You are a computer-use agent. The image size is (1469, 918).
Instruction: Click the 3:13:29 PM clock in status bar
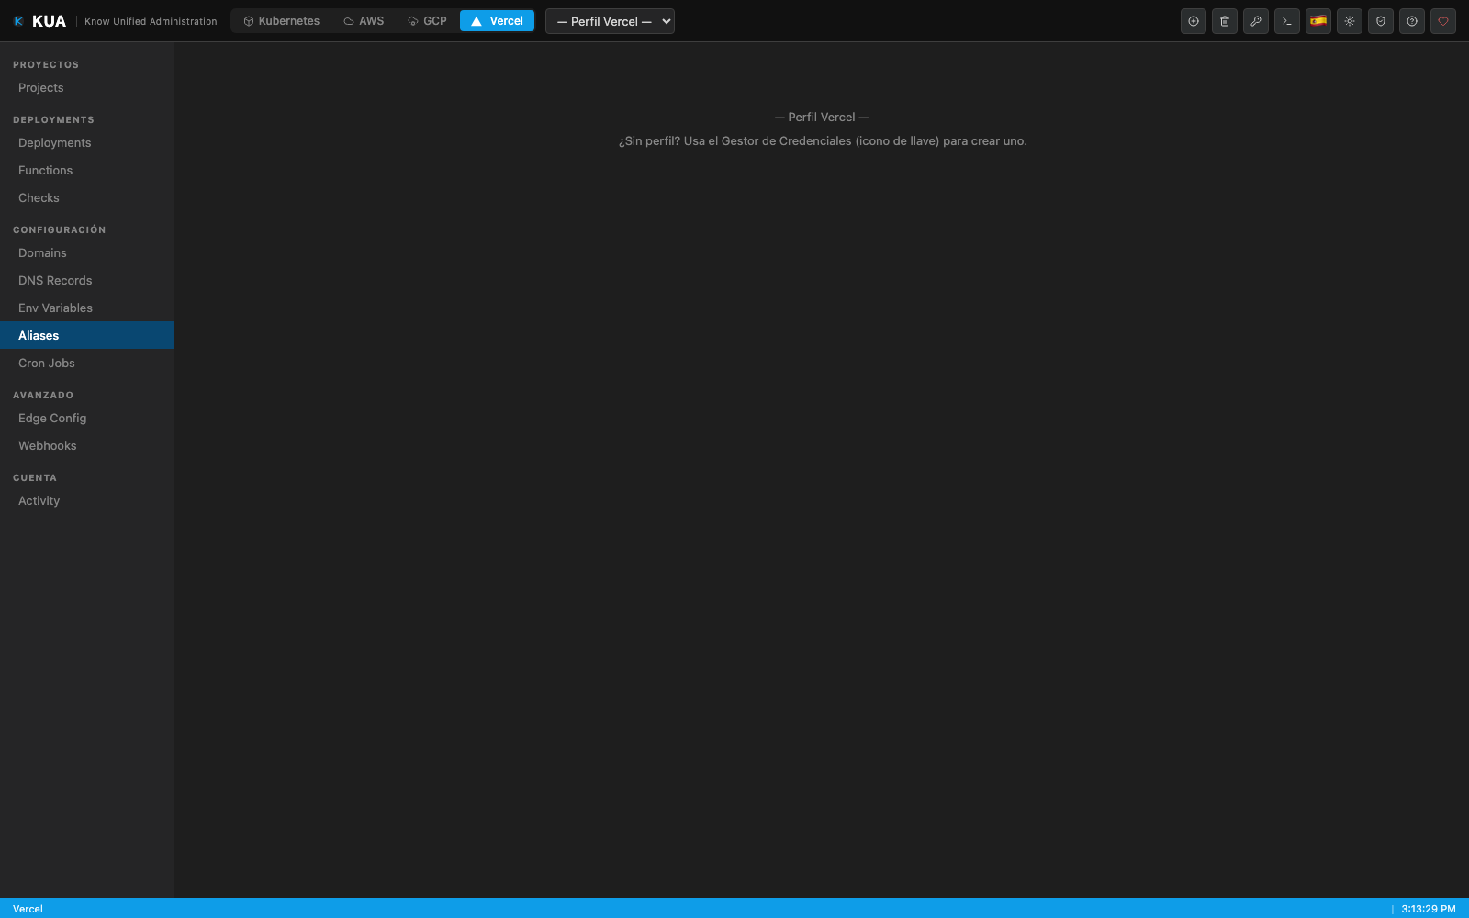(x=1428, y=909)
